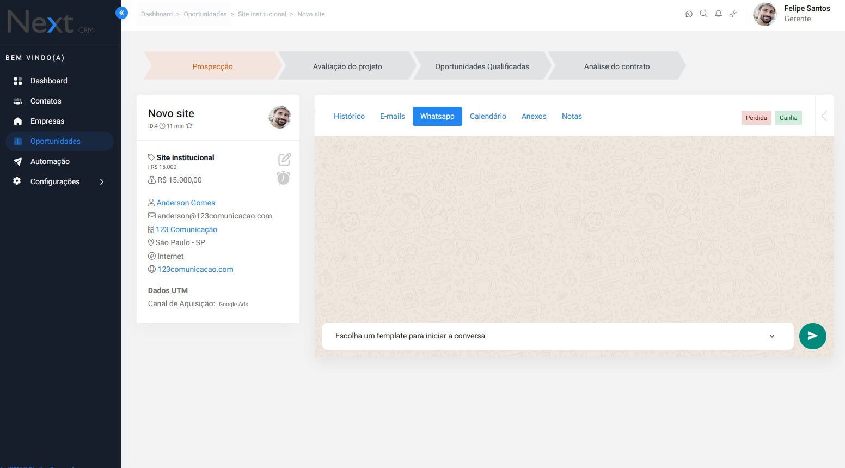The image size is (845, 468).
Task: Move to Avaliação do projeto stage
Action: [347, 66]
